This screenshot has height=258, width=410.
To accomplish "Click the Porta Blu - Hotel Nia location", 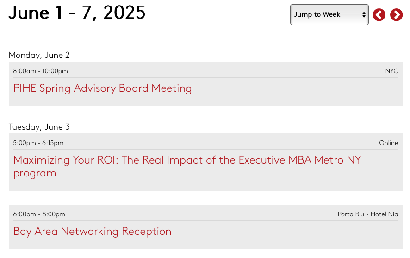I will click(x=368, y=214).
